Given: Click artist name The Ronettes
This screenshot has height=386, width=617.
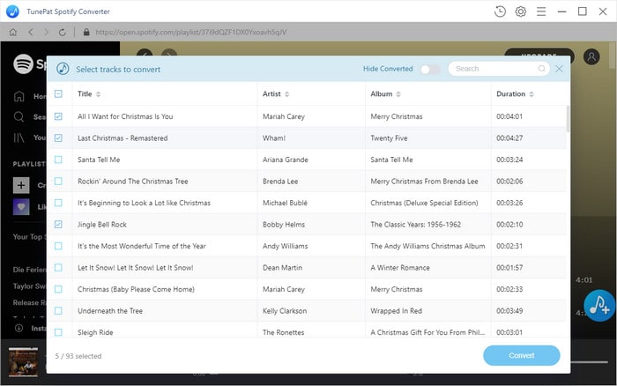Looking at the screenshot, I should 283,332.
